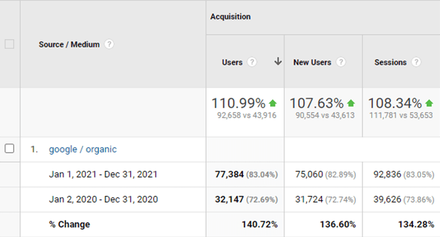Click the Acquisition group header

pyautogui.click(x=230, y=17)
